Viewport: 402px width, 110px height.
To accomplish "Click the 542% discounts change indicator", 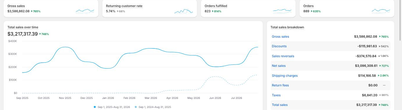I will [x=384, y=46].
